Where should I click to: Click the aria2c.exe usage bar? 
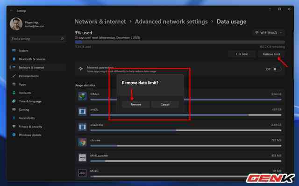coord(186,130)
